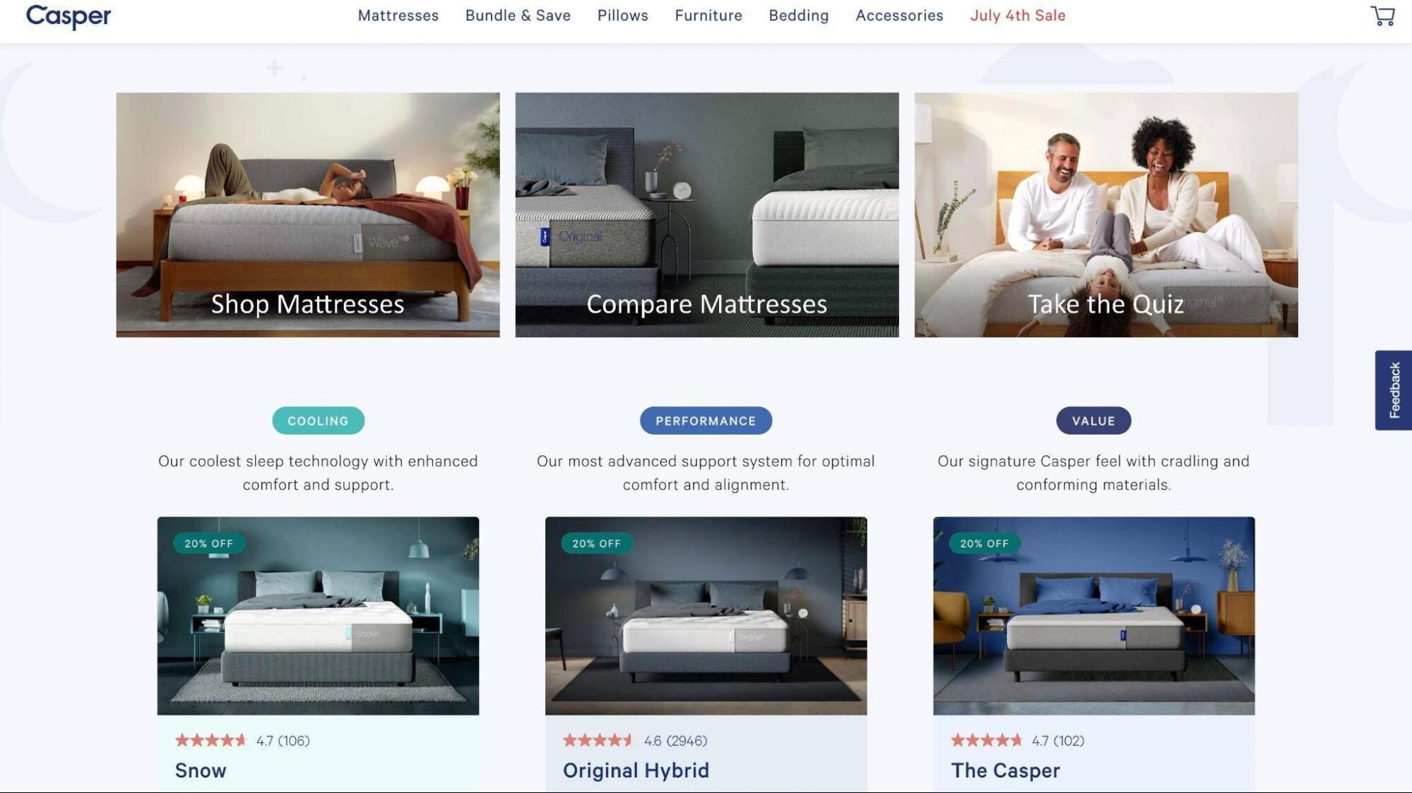This screenshot has height=793, width=1412.
Task: Go to Pillows in navigation
Action: [622, 16]
